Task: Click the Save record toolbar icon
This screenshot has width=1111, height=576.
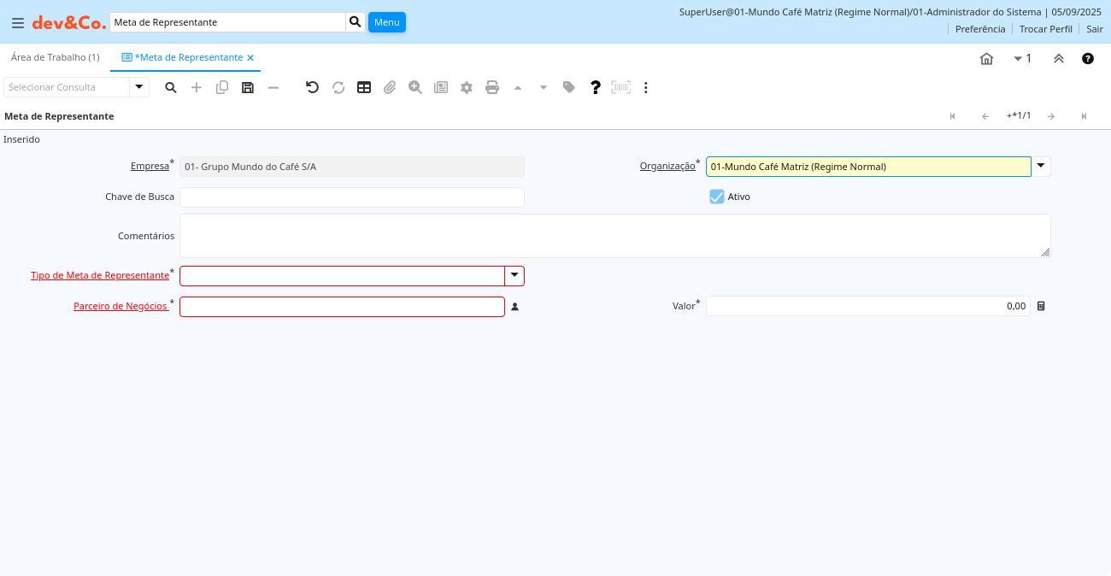Action: [x=248, y=87]
